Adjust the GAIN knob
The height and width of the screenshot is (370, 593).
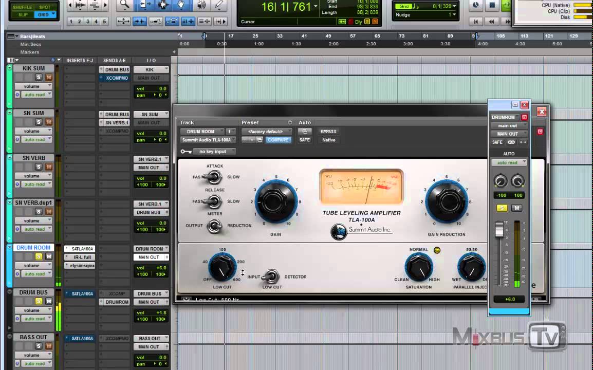click(275, 201)
